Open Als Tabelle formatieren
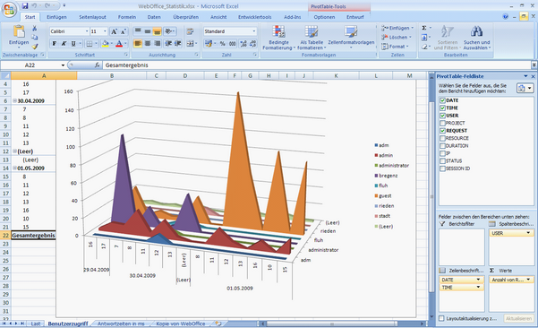538x328 pixels. pos(312,38)
